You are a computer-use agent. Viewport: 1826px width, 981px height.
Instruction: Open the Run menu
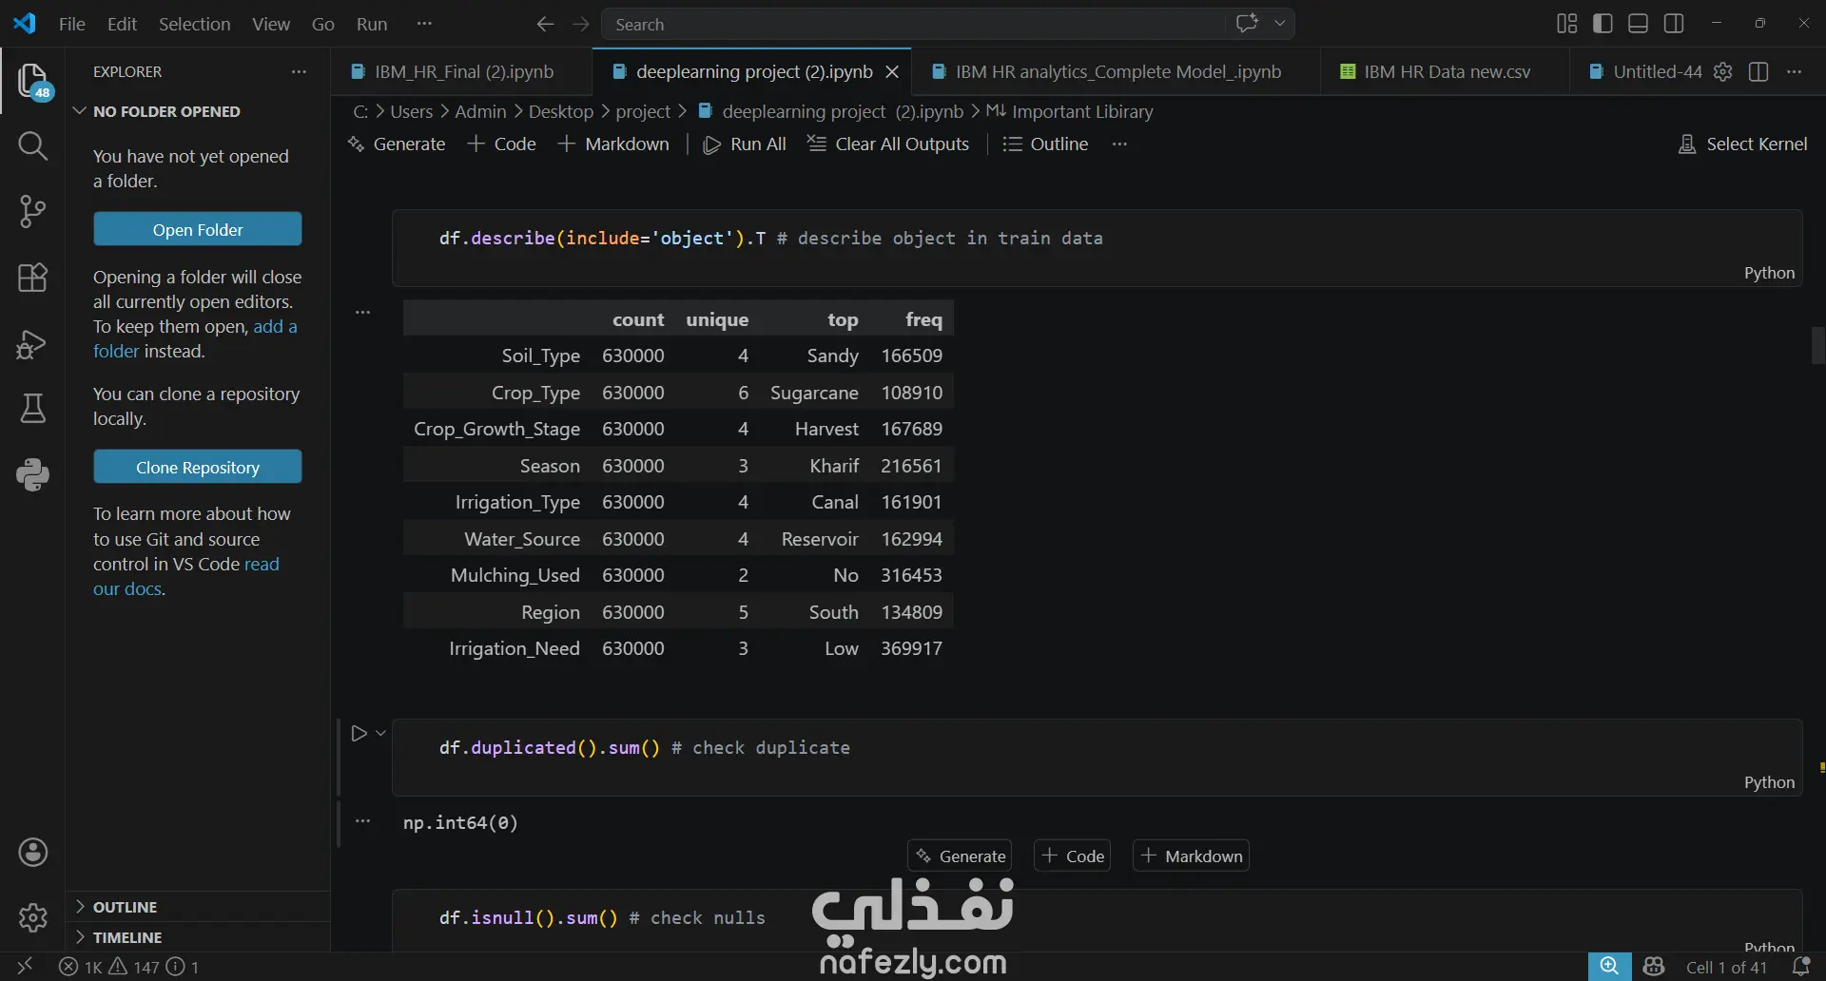[372, 24]
